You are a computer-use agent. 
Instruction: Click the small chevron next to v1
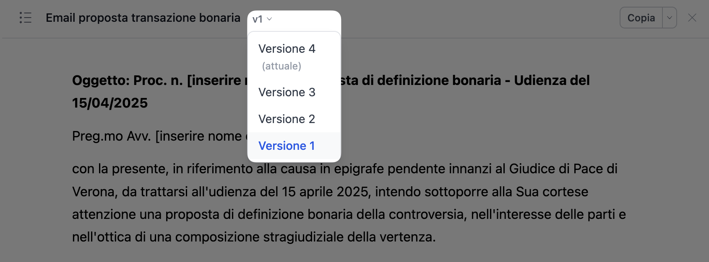(269, 19)
